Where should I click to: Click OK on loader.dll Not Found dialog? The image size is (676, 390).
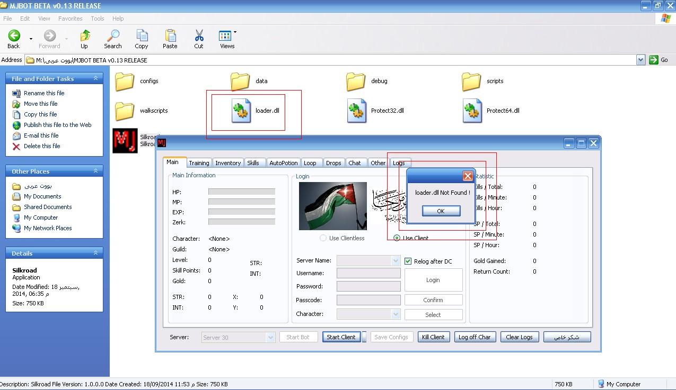(441, 211)
